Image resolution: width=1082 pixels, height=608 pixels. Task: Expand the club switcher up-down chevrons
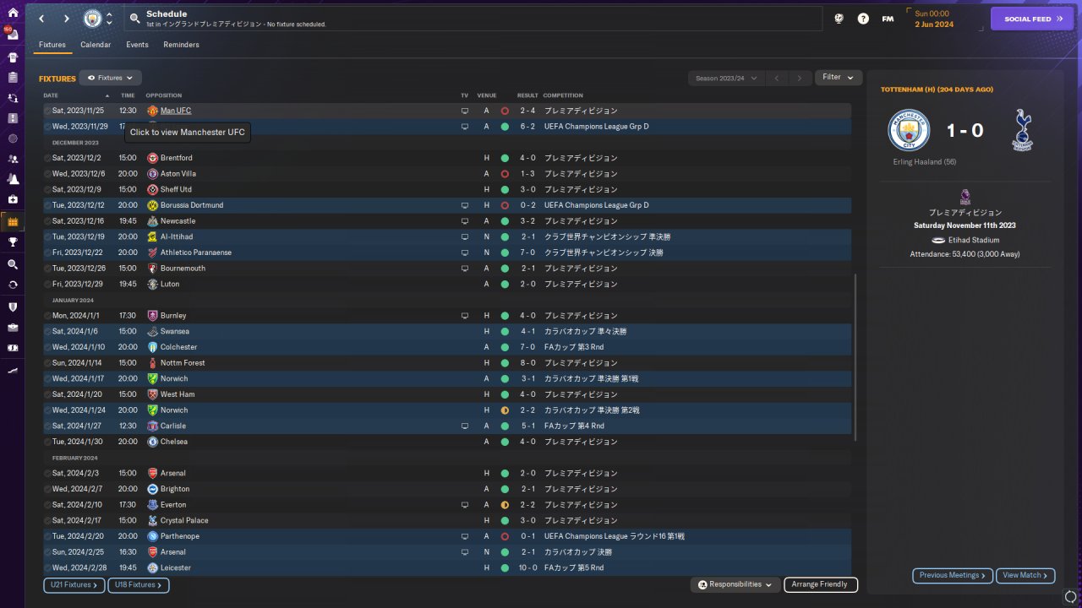click(109, 19)
